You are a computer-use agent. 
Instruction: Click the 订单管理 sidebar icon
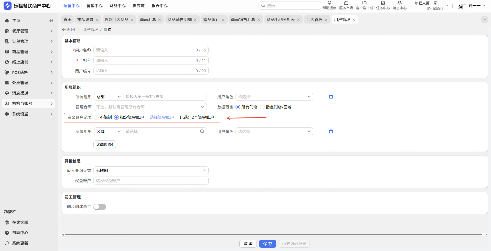point(7,41)
